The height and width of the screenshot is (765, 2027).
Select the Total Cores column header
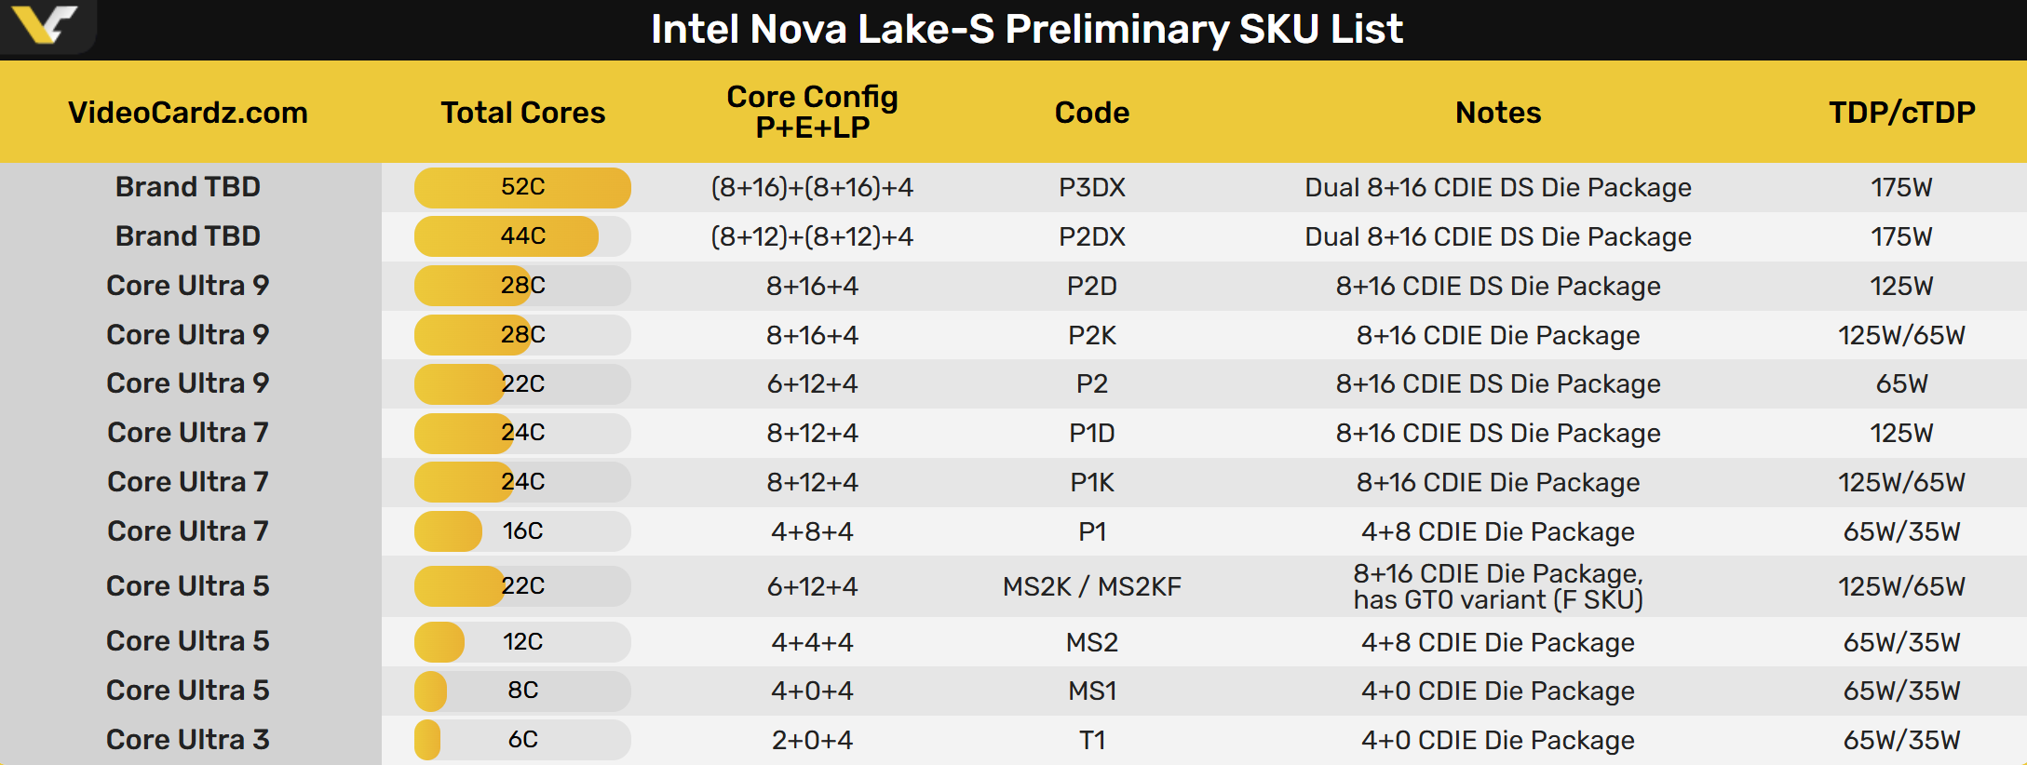(522, 113)
